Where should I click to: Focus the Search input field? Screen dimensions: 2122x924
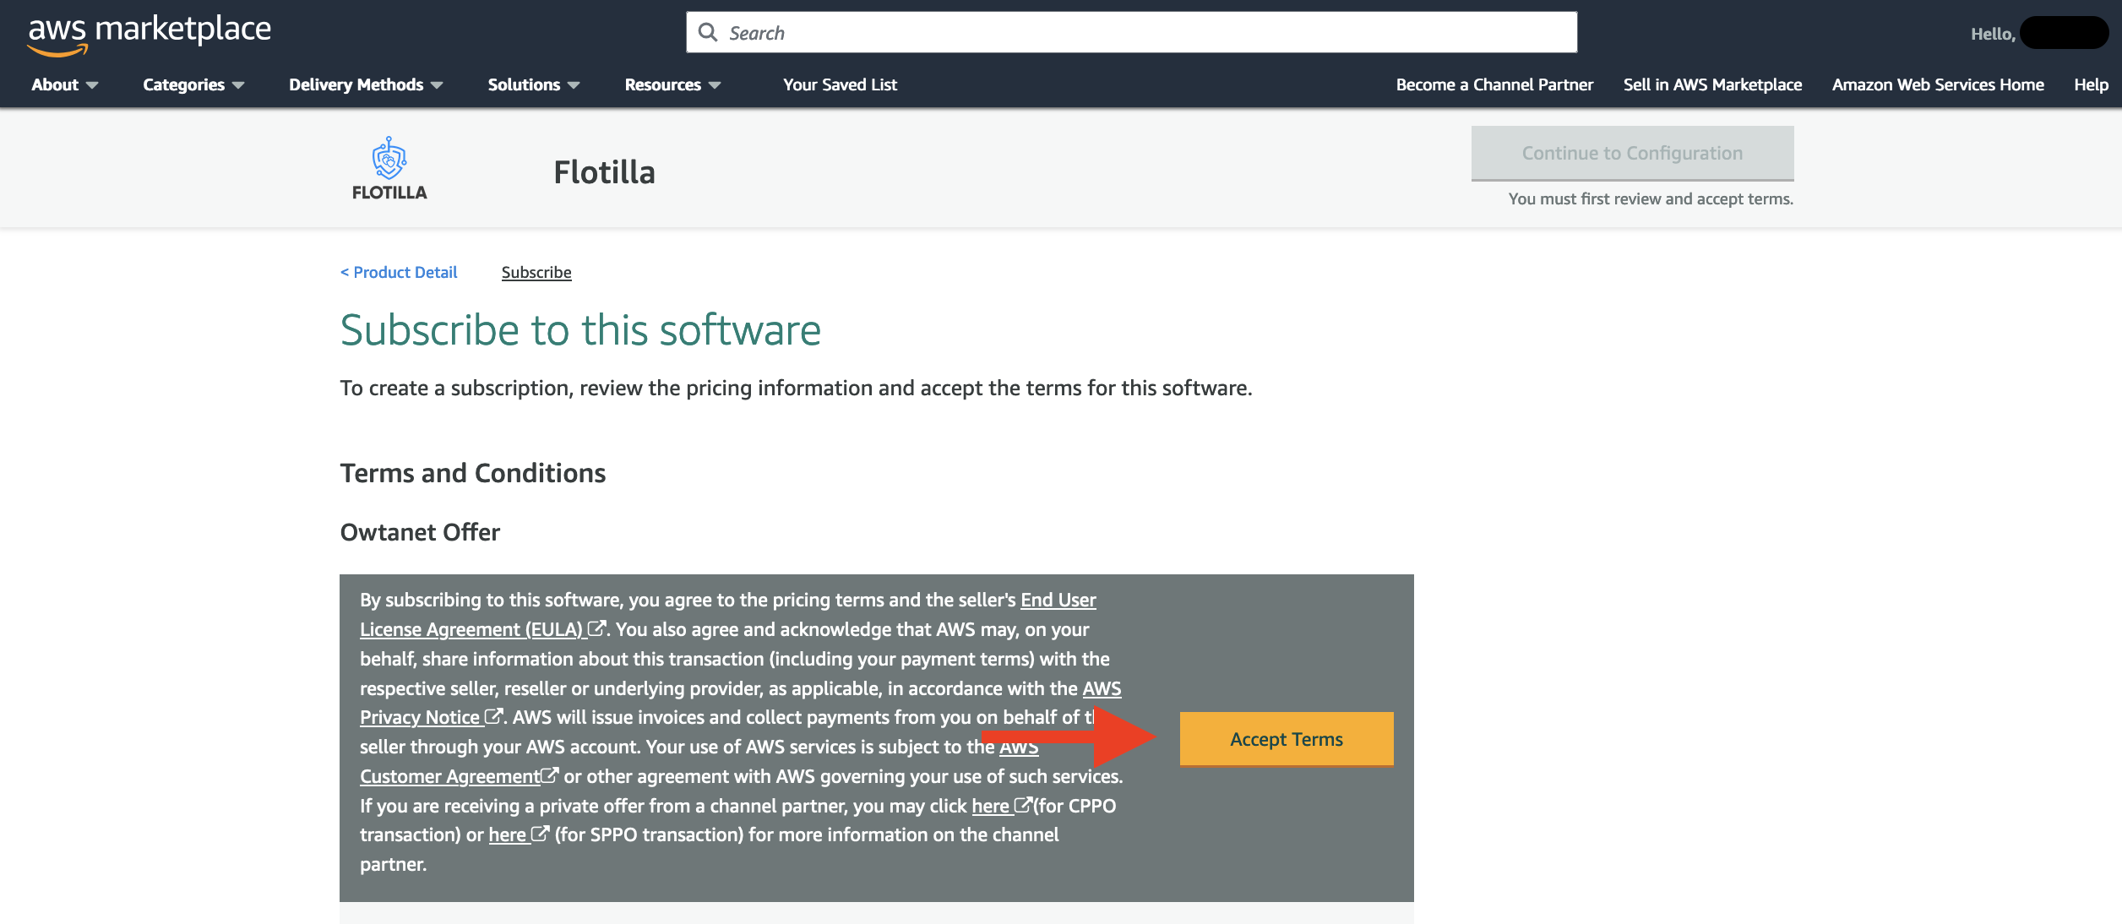1131,33
